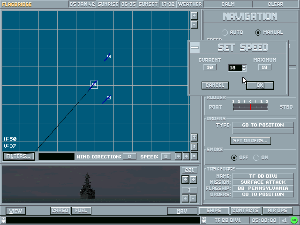Rotate the ship view left from bearing 221
The width and height of the screenshot is (300, 225).
[x=185, y=180]
